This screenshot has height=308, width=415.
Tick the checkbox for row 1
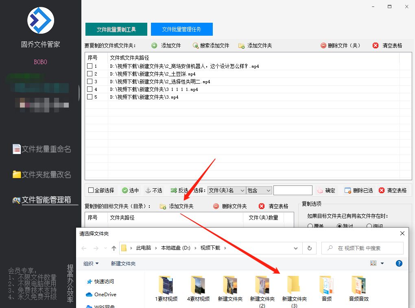[90, 66]
